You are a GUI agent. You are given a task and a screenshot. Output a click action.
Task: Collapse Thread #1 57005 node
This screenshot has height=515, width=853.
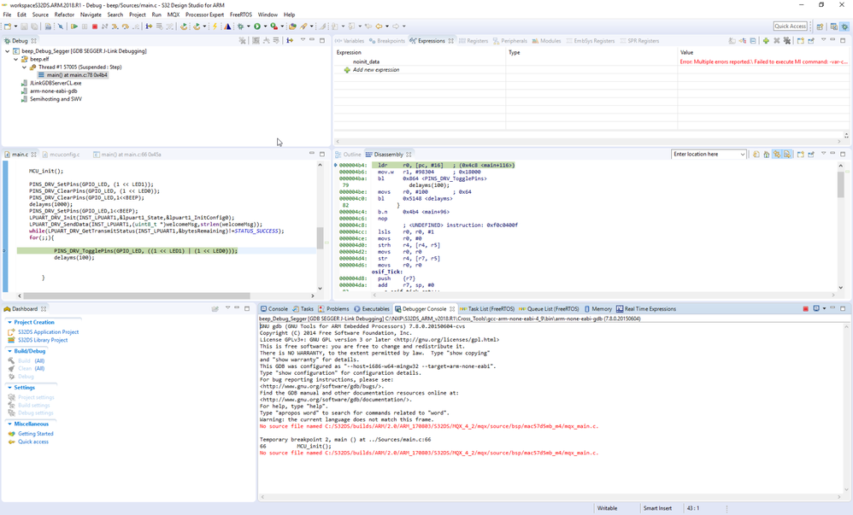(25, 67)
